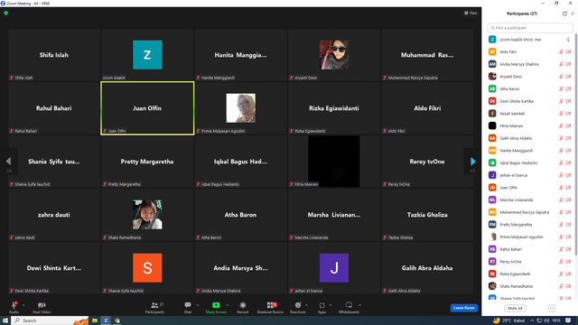Open the Reactions icon

tap(298, 305)
